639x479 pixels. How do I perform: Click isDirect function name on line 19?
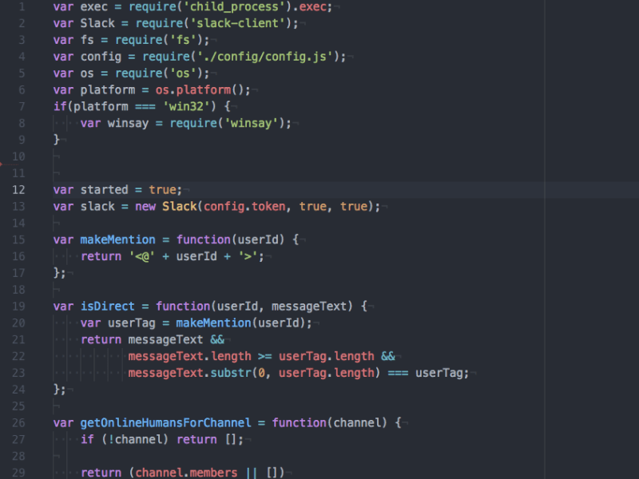(x=108, y=307)
